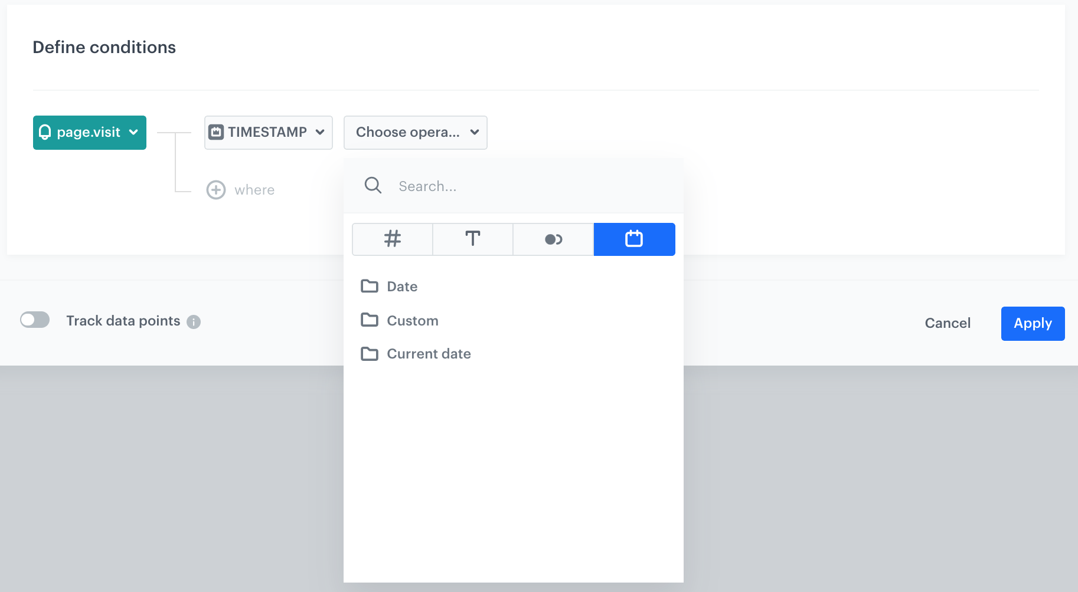The image size is (1078, 592).
Task: Open the Choose operator dropdown
Action: pyautogui.click(x=415, y=132)
